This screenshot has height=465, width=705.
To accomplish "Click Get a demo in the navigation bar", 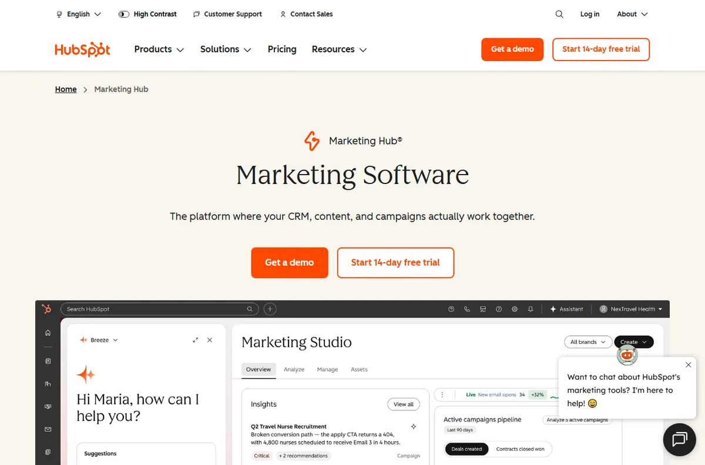I will [512, 49].
